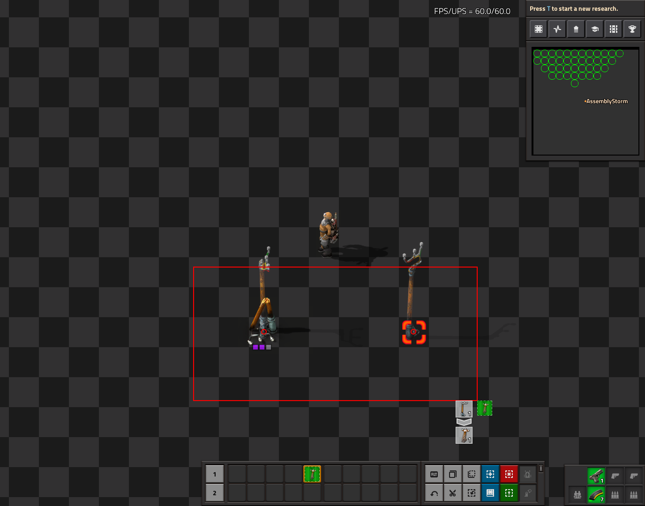Toggle Alt-mode with the ALT button
Screen dimensions: 645x506
[434, 474]
